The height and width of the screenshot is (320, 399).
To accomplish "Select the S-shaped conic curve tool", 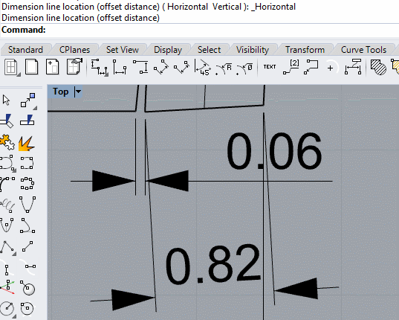I will coord(27,225).
